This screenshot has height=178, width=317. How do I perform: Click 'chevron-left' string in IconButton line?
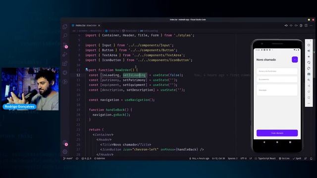145,149
